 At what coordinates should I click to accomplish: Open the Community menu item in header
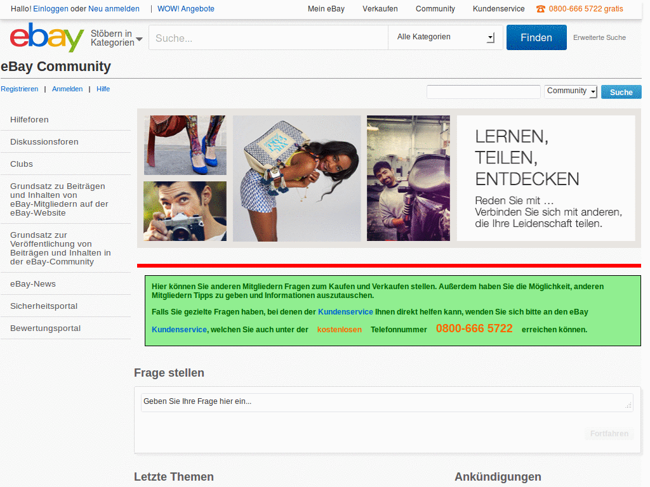pyautogui.click(x=435, y=9)
